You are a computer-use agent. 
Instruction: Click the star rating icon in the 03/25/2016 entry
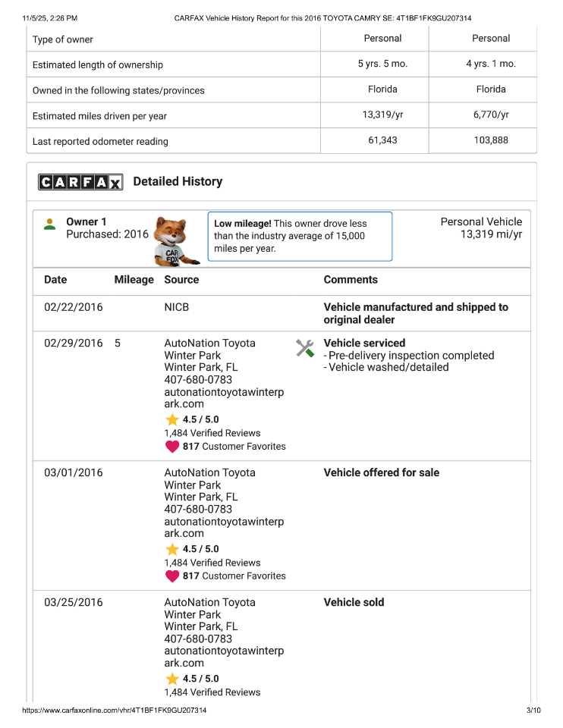click(x=172, y=679)
